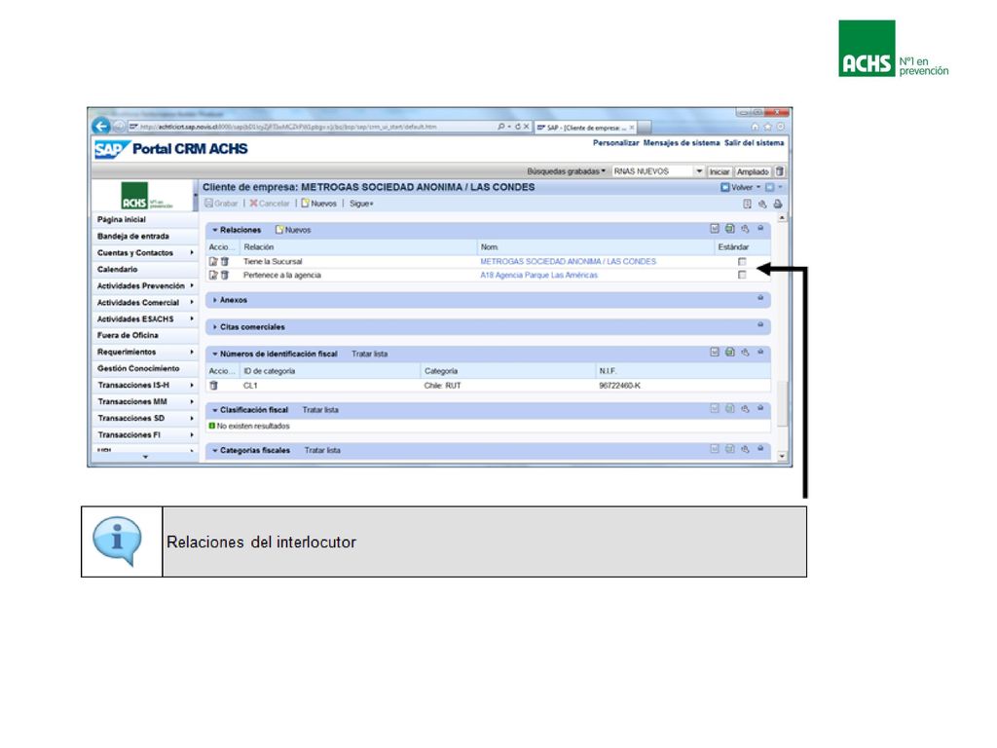Open the Sigue dropdown menu
This screenshot has width=997, height=748.
click(x=361, y=204)
